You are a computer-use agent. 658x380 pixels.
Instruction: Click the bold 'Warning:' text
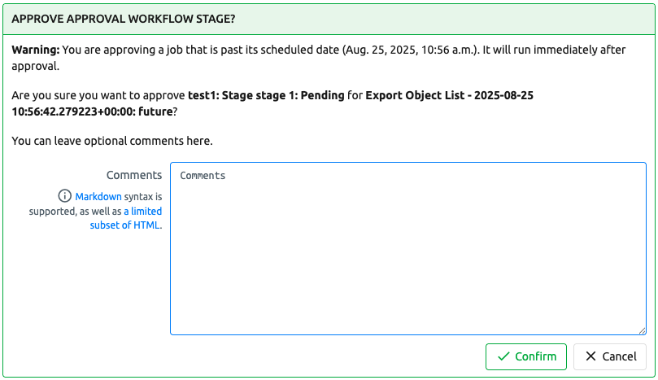(x=35, y=50)
